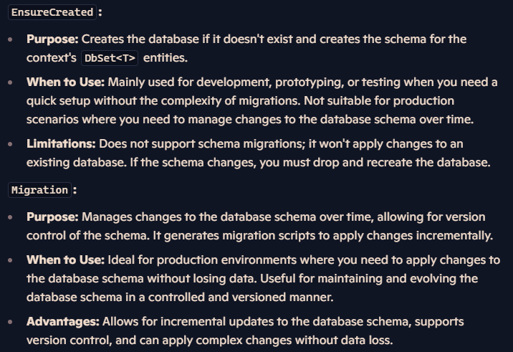Click the Limitations bold heading
The image size is (513, 352).
coord(61,144)
